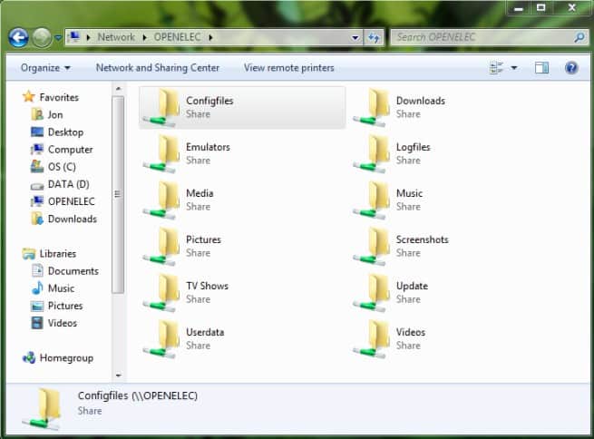Expand the arrow after Network in breadcrumb
Screen dimensions: 594x439
click(144, 37)
